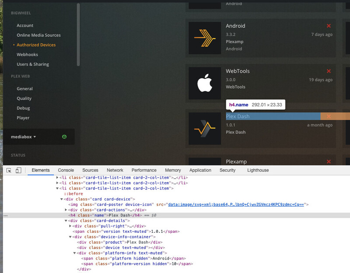Click the data:image/svg+xml base64 src link
The image size is (350, 273).
pyautogui.click(x=236, y=204)
